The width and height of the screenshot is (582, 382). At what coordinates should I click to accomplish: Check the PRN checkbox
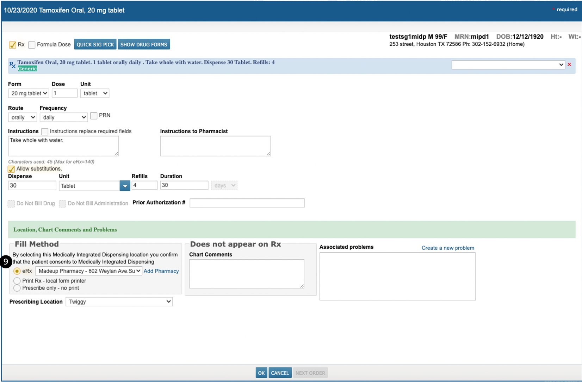[94, 116]
